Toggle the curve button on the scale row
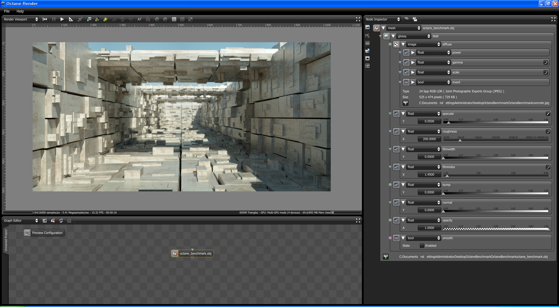This screenshot has width=559, height=307. (546, 72)
